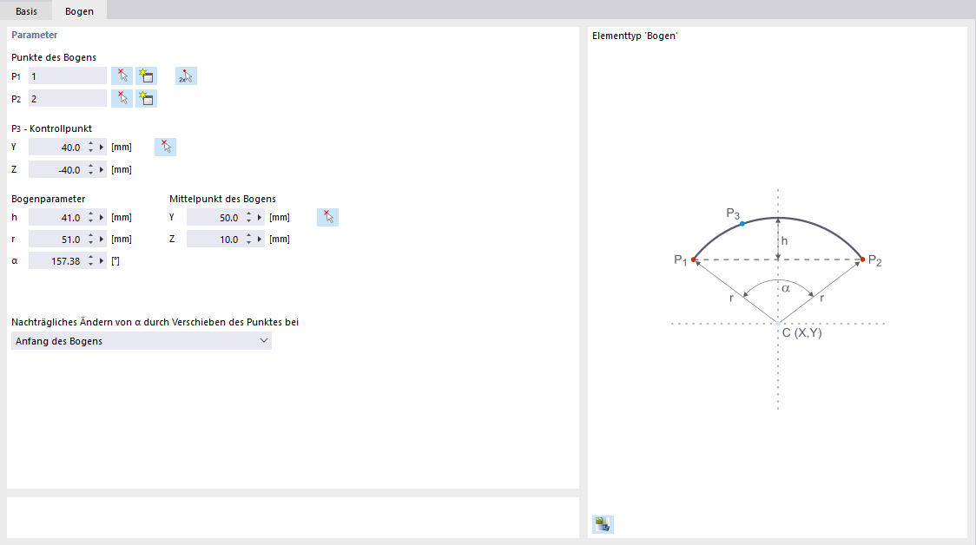Edit arc center Z value 10.0
Image resolution: width=976 pixels, height=545 pixels.
(214, 240)
